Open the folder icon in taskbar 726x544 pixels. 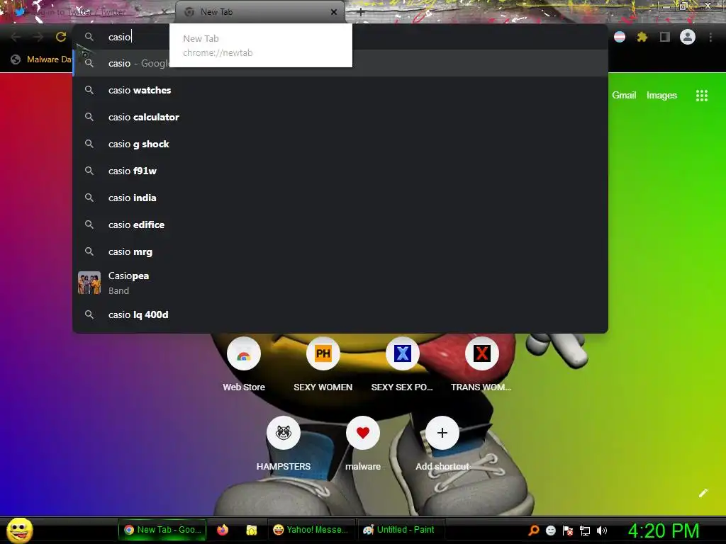click(252, 530)
